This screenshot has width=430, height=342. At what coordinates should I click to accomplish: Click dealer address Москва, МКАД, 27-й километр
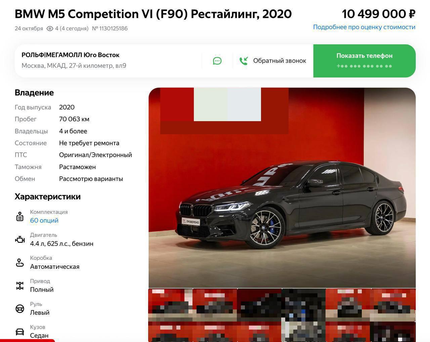74,66
